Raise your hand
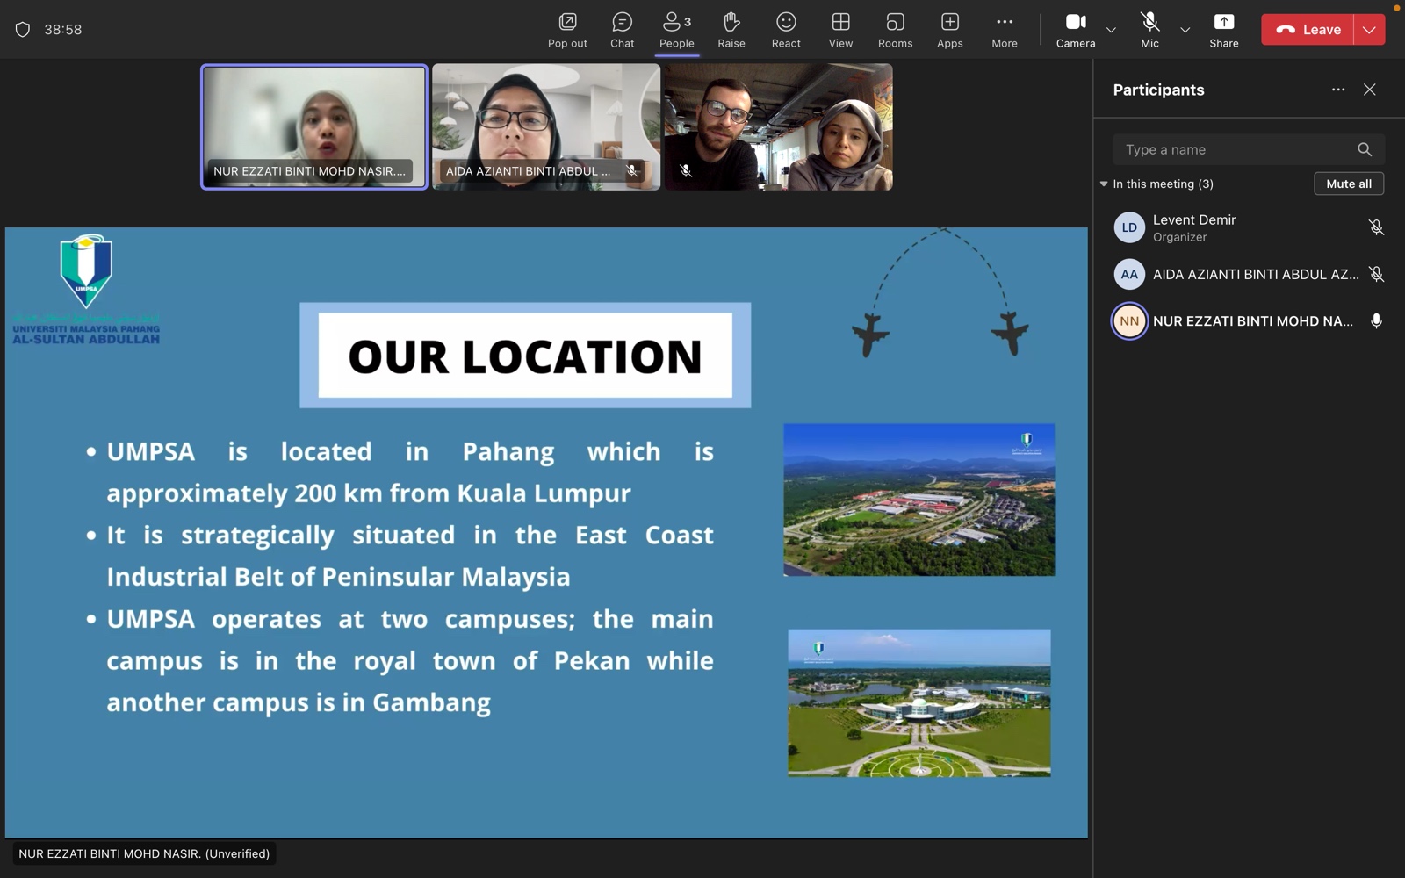The height and width of the screenshot is (878, 1405). [x=731, y=30]
